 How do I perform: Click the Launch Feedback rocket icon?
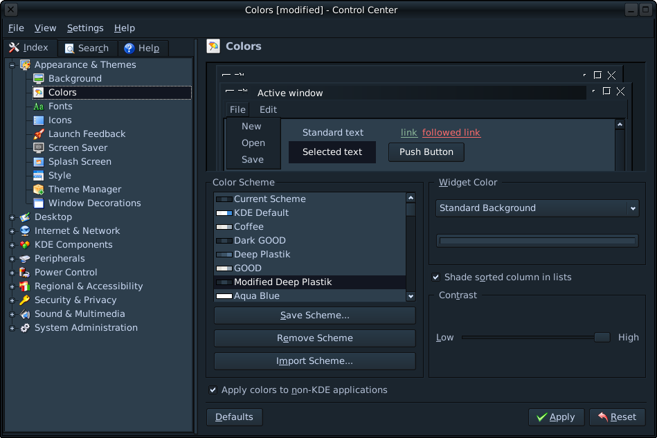pos(39,134)
